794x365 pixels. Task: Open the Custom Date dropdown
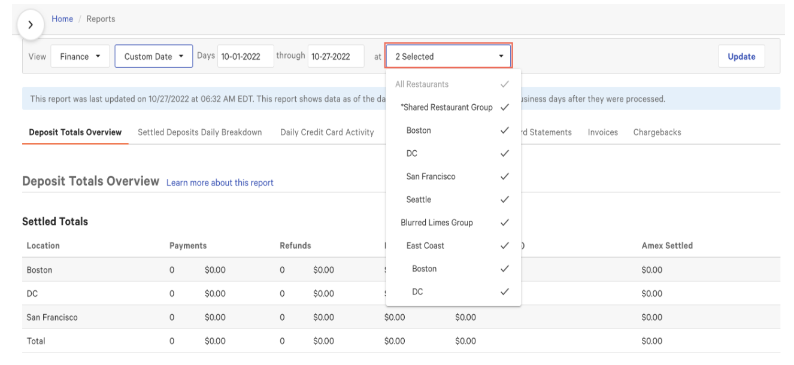[153, 57]
